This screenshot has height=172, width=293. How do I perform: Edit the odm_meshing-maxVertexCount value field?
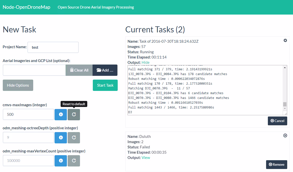click(28, 161)
